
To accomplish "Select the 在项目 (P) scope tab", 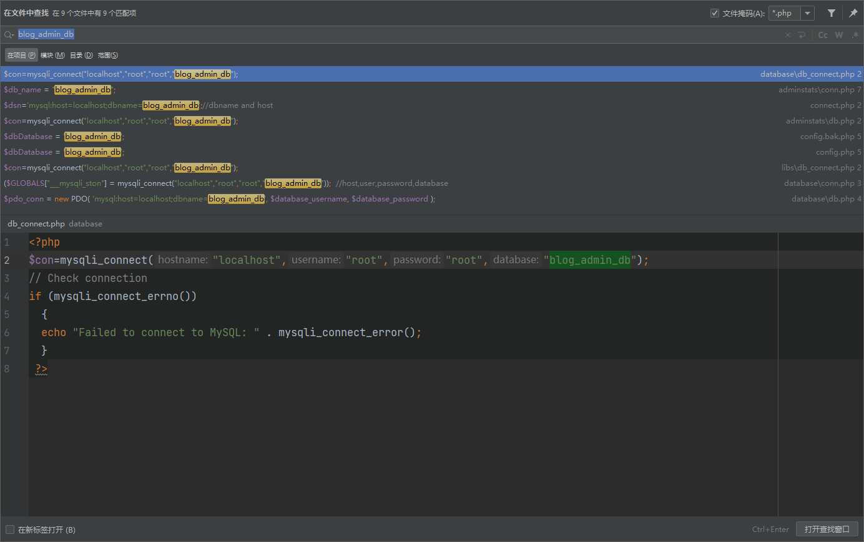I will [x=21, y=56].
